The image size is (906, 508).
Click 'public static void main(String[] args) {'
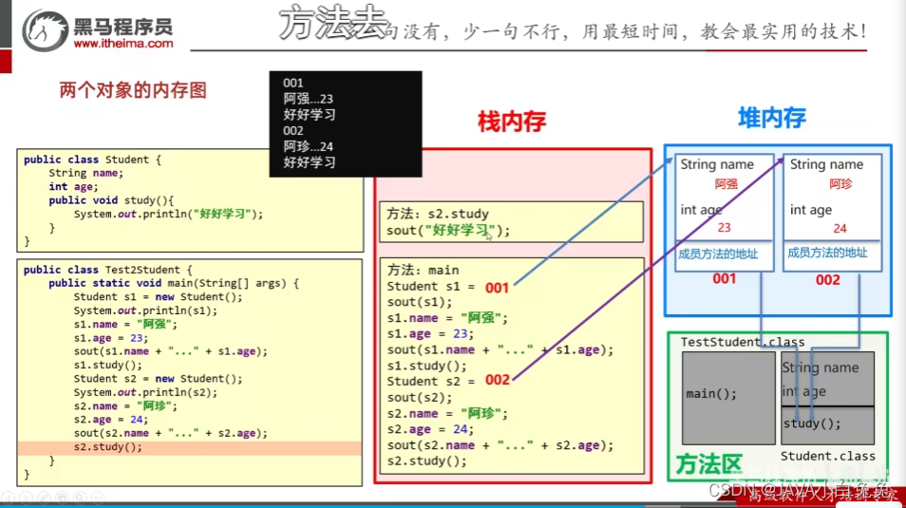(x=174, y=283)
